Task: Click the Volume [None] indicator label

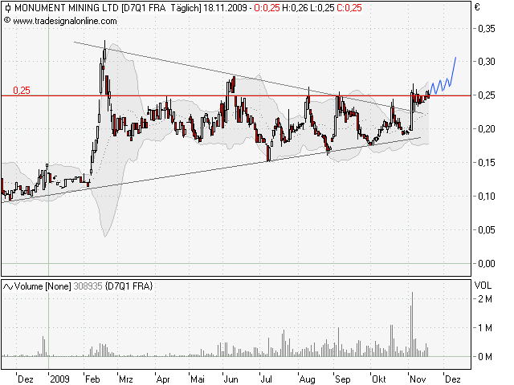Action: tap(43, 286)
